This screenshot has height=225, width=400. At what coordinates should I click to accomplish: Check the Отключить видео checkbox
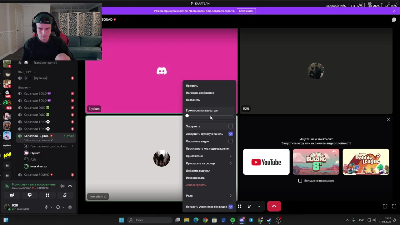tap(231, 141)
